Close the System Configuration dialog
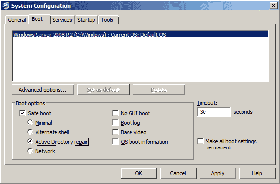Image resolution: width=280 pixels, height=184 pixels. (273, 6)
